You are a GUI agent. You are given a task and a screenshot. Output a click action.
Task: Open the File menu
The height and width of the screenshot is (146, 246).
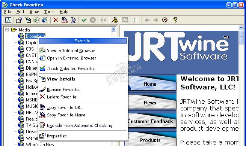click(8, 12)
